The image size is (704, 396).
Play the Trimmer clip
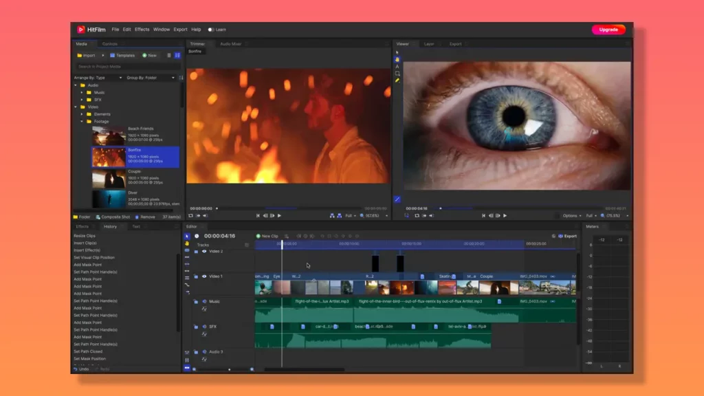point(279,215)
